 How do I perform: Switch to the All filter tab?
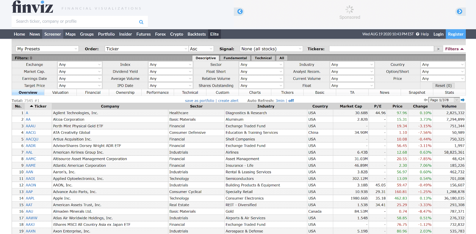(x=282, y=58)
